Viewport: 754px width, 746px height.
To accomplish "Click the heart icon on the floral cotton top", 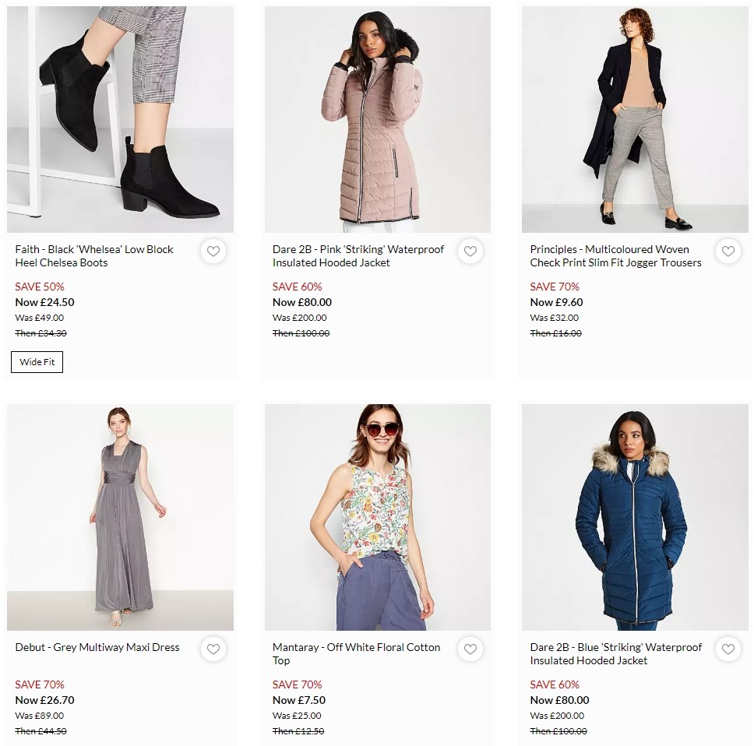I will point(470,649).
